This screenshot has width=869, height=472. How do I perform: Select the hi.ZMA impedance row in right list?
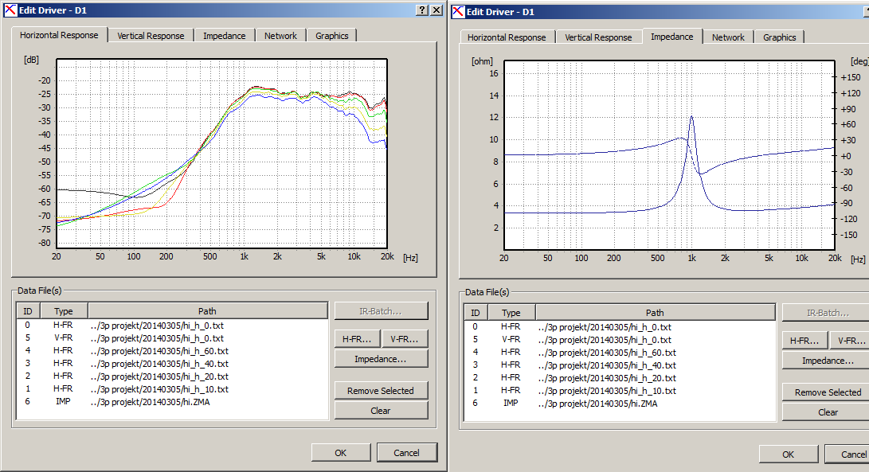pos(619,404)
